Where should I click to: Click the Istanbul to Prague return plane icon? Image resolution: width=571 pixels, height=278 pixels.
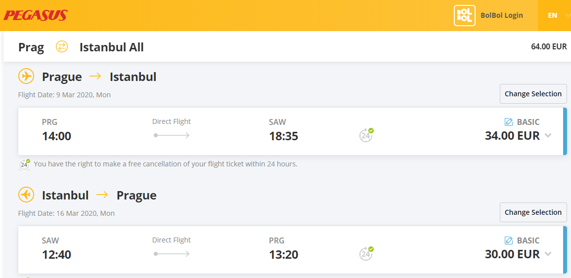(26, 195)
